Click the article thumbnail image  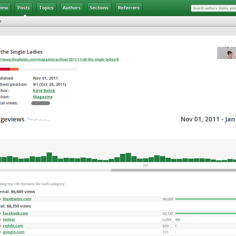pos(227,53)
